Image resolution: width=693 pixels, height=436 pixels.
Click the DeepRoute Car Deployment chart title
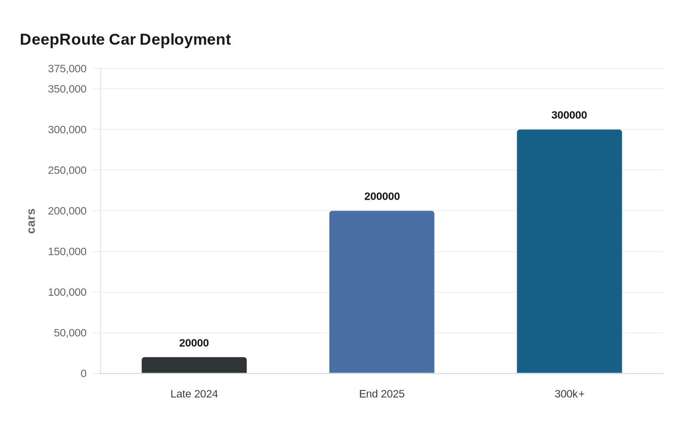pyautogui.click(x=125, y=40)
